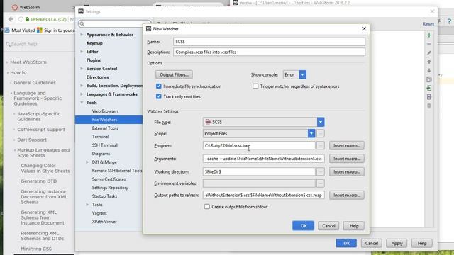Screen dimensions: 454x255
Task: Click into the Description field
Action: coord(269,52)
